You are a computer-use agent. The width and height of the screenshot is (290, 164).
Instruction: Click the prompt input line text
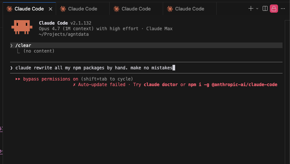(x=94, y=68)
